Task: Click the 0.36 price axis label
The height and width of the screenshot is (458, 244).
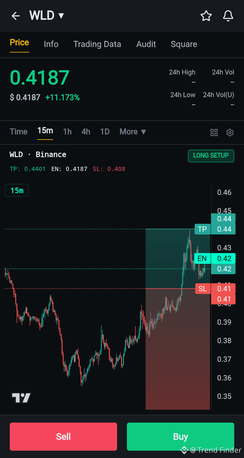Action: [224, 378]
